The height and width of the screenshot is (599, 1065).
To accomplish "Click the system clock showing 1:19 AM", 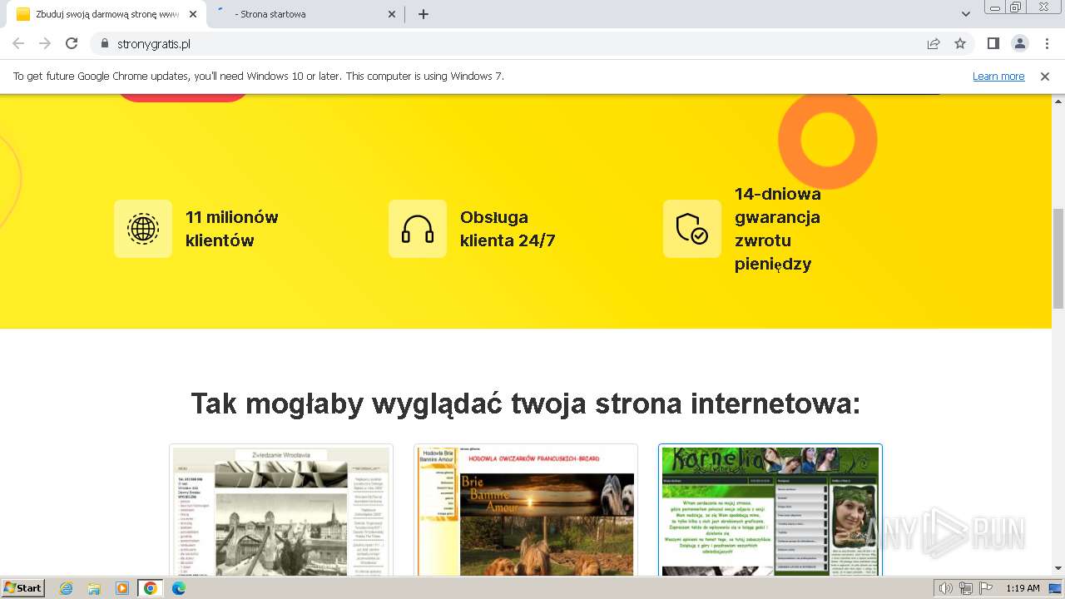I will coord(1023,588).
